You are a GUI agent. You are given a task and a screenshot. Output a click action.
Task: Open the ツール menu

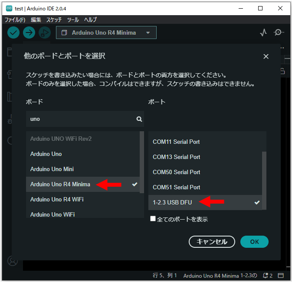click(73, 19)
